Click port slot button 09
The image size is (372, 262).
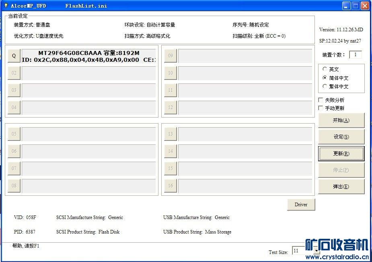[171, 56]
